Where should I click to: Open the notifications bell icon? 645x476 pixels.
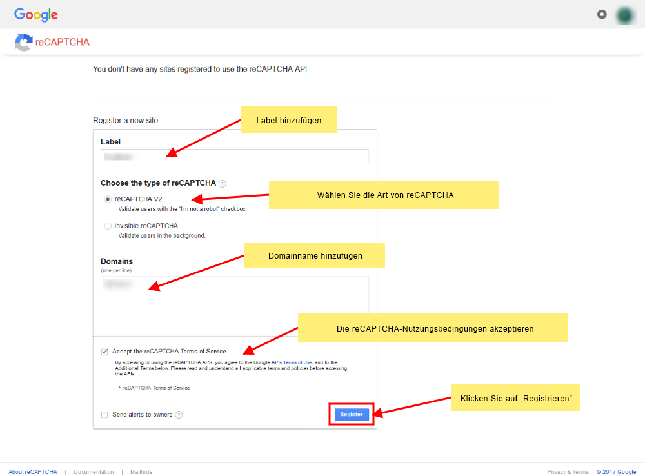602,14
